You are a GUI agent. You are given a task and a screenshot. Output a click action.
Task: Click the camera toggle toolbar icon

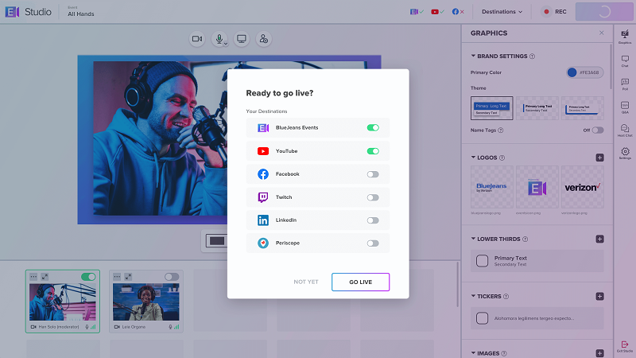(197, 39)
